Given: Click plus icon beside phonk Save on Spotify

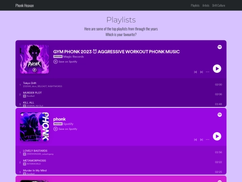Looking at the screenshot, I should (x=56, y=129).
